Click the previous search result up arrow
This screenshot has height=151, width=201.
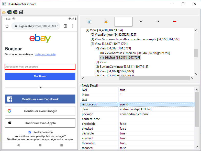(x=141, y=22)
